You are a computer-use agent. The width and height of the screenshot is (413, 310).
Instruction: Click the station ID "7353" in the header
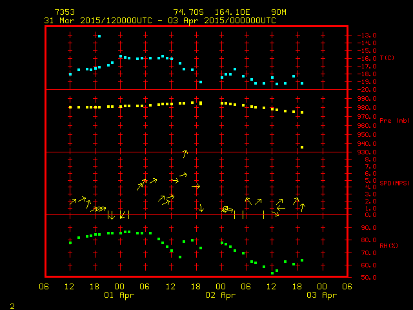pyautogui.click(x=65, y=12)
